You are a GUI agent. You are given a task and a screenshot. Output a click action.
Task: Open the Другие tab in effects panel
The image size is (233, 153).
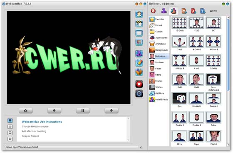click(x=213, y=11)
